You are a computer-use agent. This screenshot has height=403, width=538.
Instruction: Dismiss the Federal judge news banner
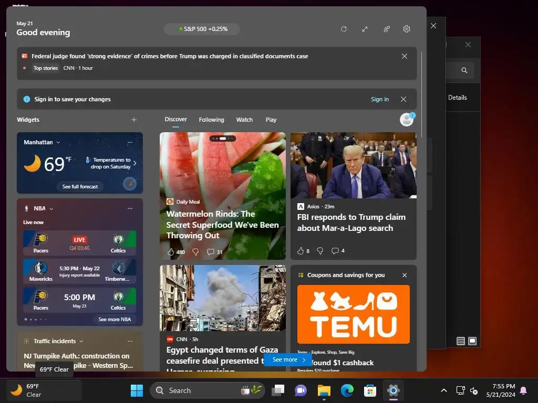(405, 56)
